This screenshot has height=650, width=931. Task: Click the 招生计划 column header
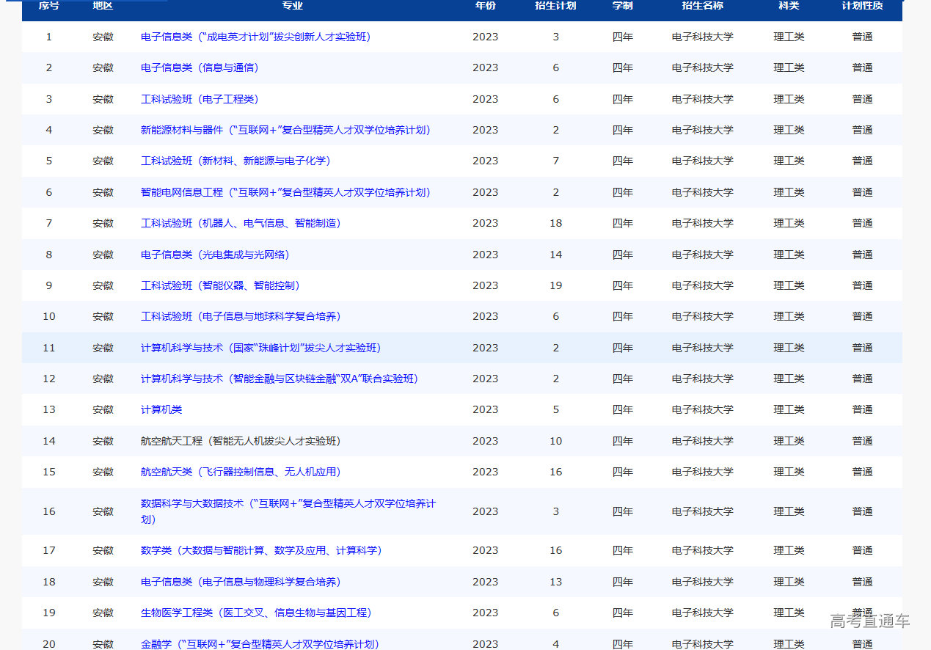555,6
